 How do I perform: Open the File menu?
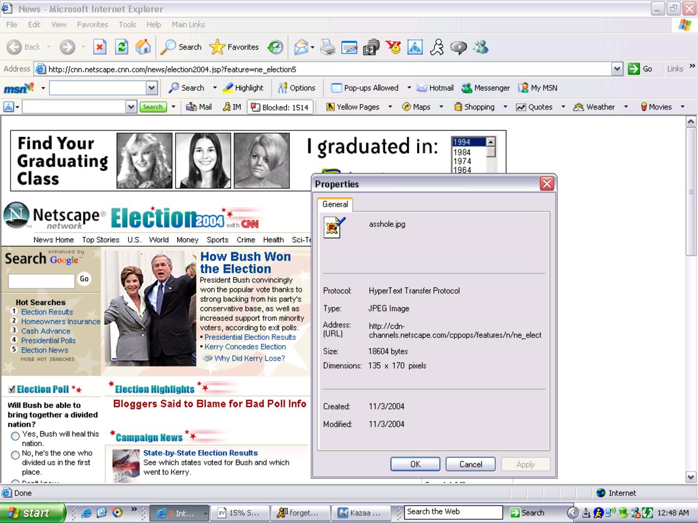pos(12,25)
